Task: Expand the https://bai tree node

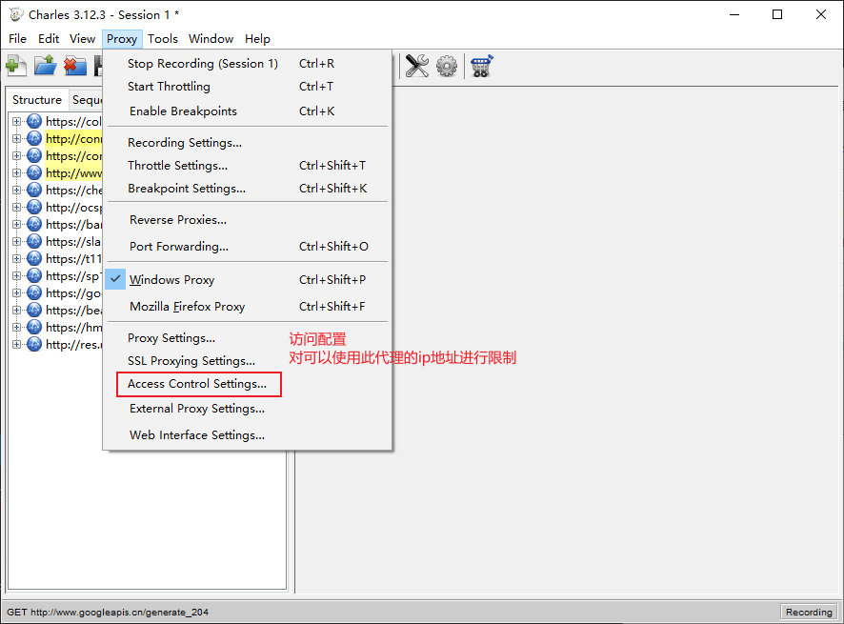Action: point(17,225)
